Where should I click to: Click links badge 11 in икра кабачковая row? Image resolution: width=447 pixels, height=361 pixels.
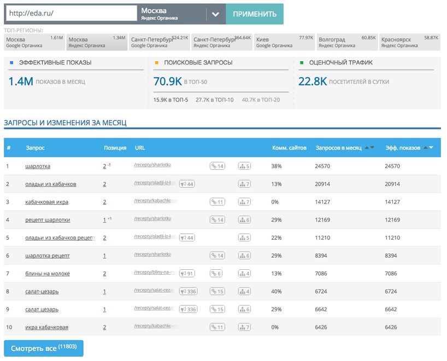(x=217, y=328)
